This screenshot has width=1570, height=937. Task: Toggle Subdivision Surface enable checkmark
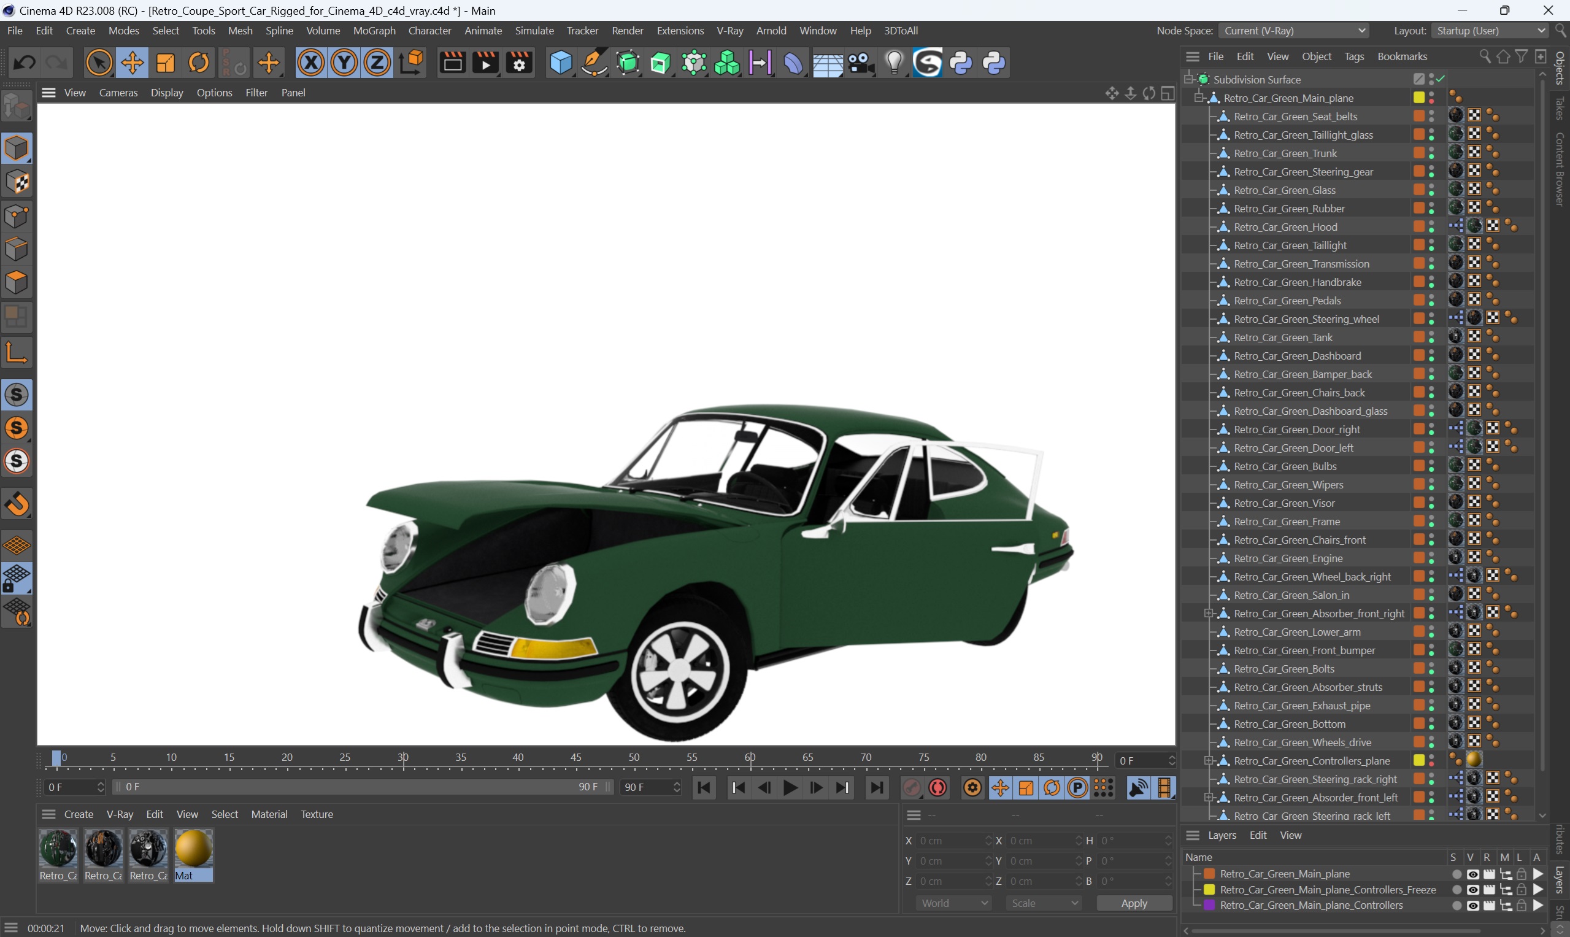click(x=1441, y=79)
